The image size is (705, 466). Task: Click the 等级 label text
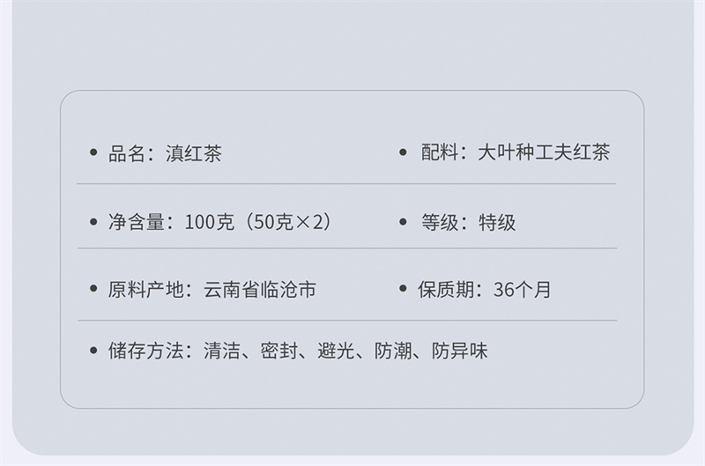[438, 222]
